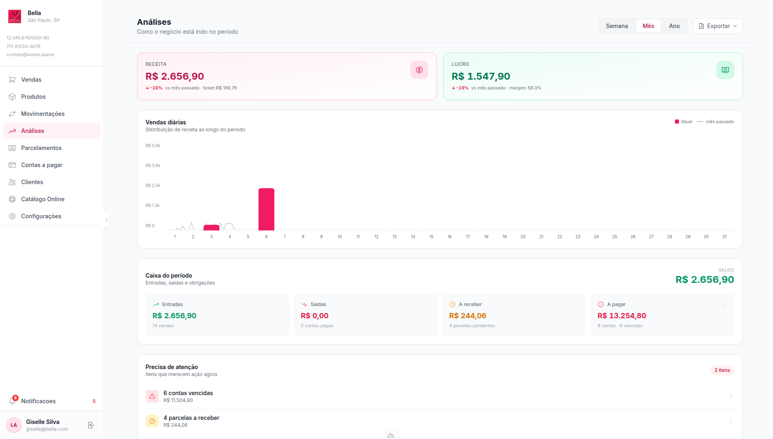Click the Bella store logo
The image size is (773, 439).
(x=15, y=16)
